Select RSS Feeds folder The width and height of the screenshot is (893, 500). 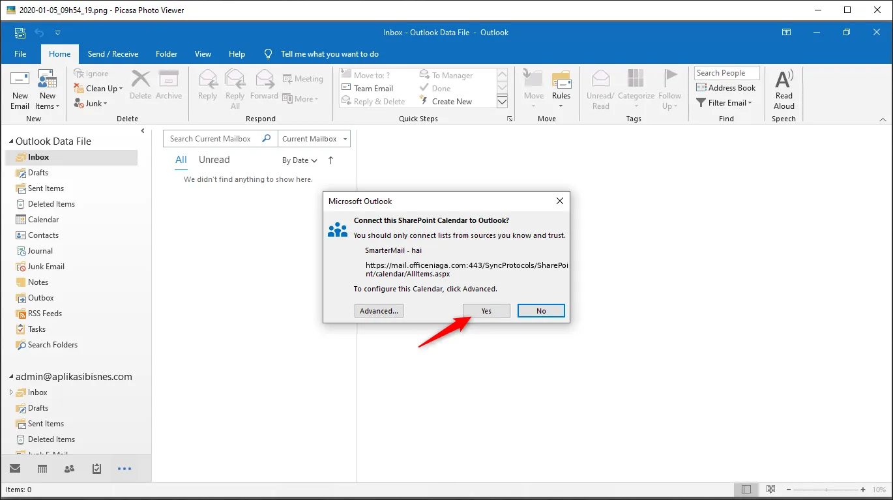(x=44, y=314)
